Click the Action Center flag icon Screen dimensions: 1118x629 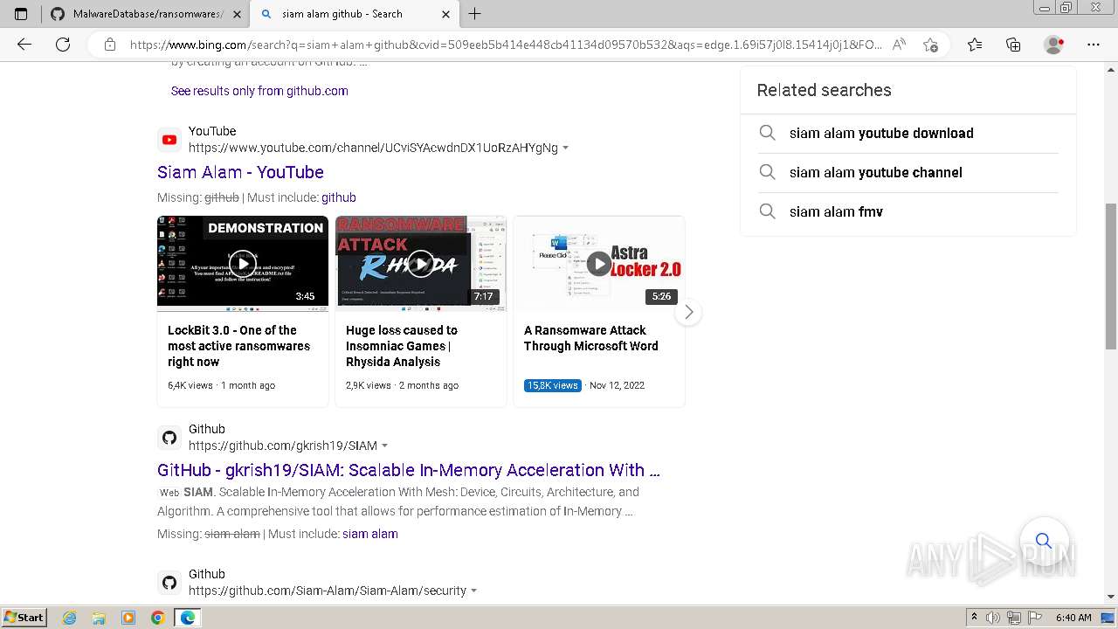[1034, 618]
